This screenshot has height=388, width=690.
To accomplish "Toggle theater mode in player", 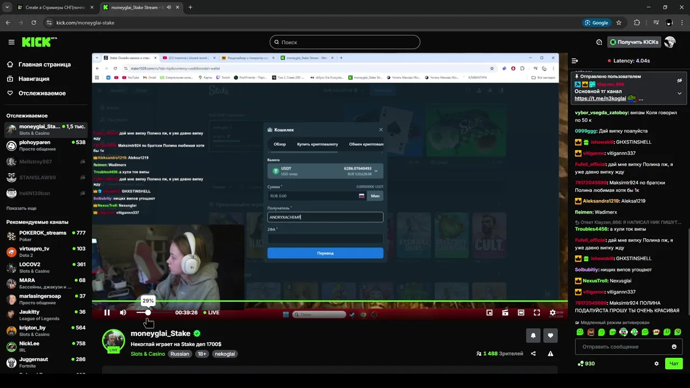I will (521, 313).
